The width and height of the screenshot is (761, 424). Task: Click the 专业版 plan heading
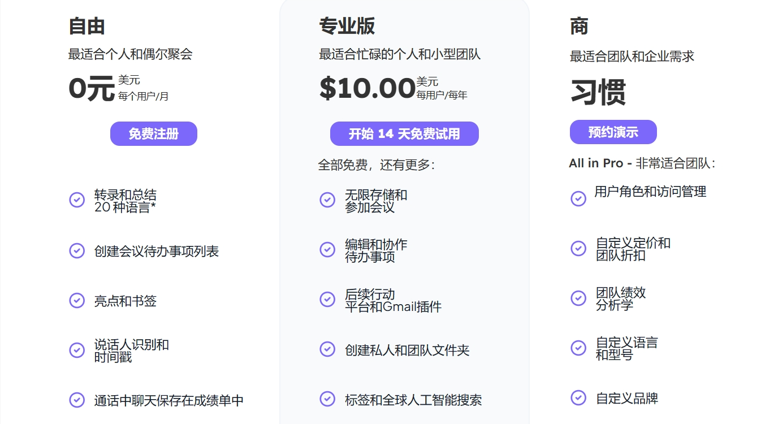347,26
